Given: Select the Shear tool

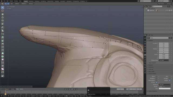Looking at the screenshot, I should click(x=2, y=69).
